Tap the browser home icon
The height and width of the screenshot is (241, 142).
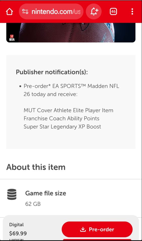click(9, 12)
